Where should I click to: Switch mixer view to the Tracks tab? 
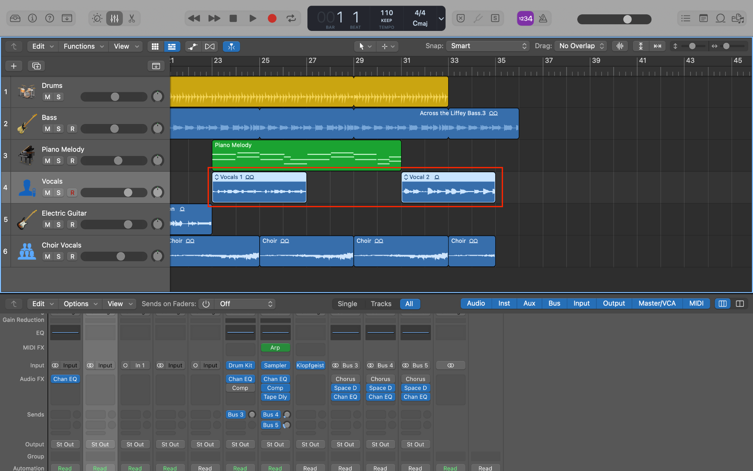381,304
